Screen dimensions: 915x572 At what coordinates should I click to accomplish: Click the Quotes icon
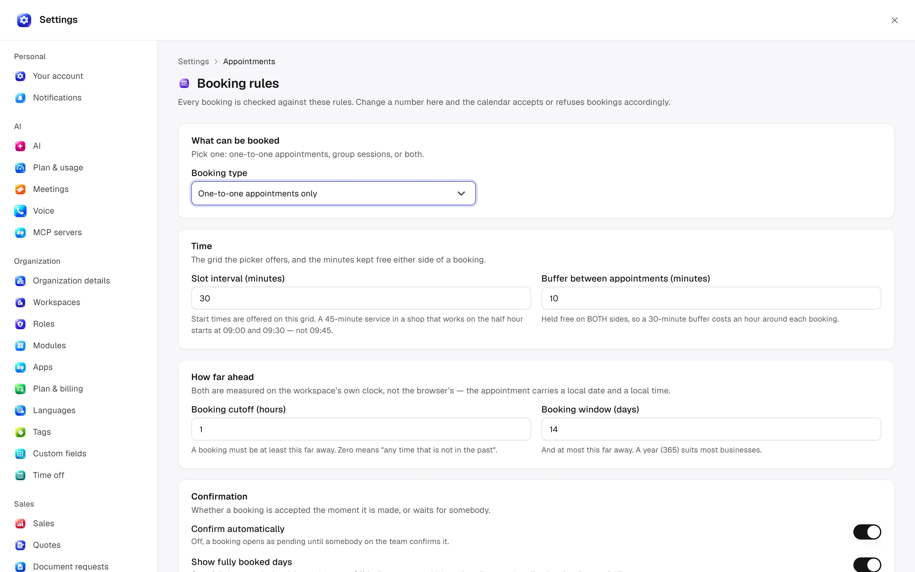click(20, 545)
